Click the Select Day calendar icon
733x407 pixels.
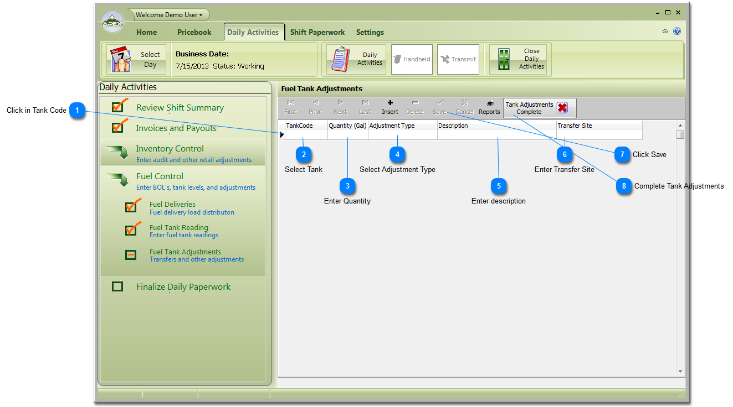[120, 60]
